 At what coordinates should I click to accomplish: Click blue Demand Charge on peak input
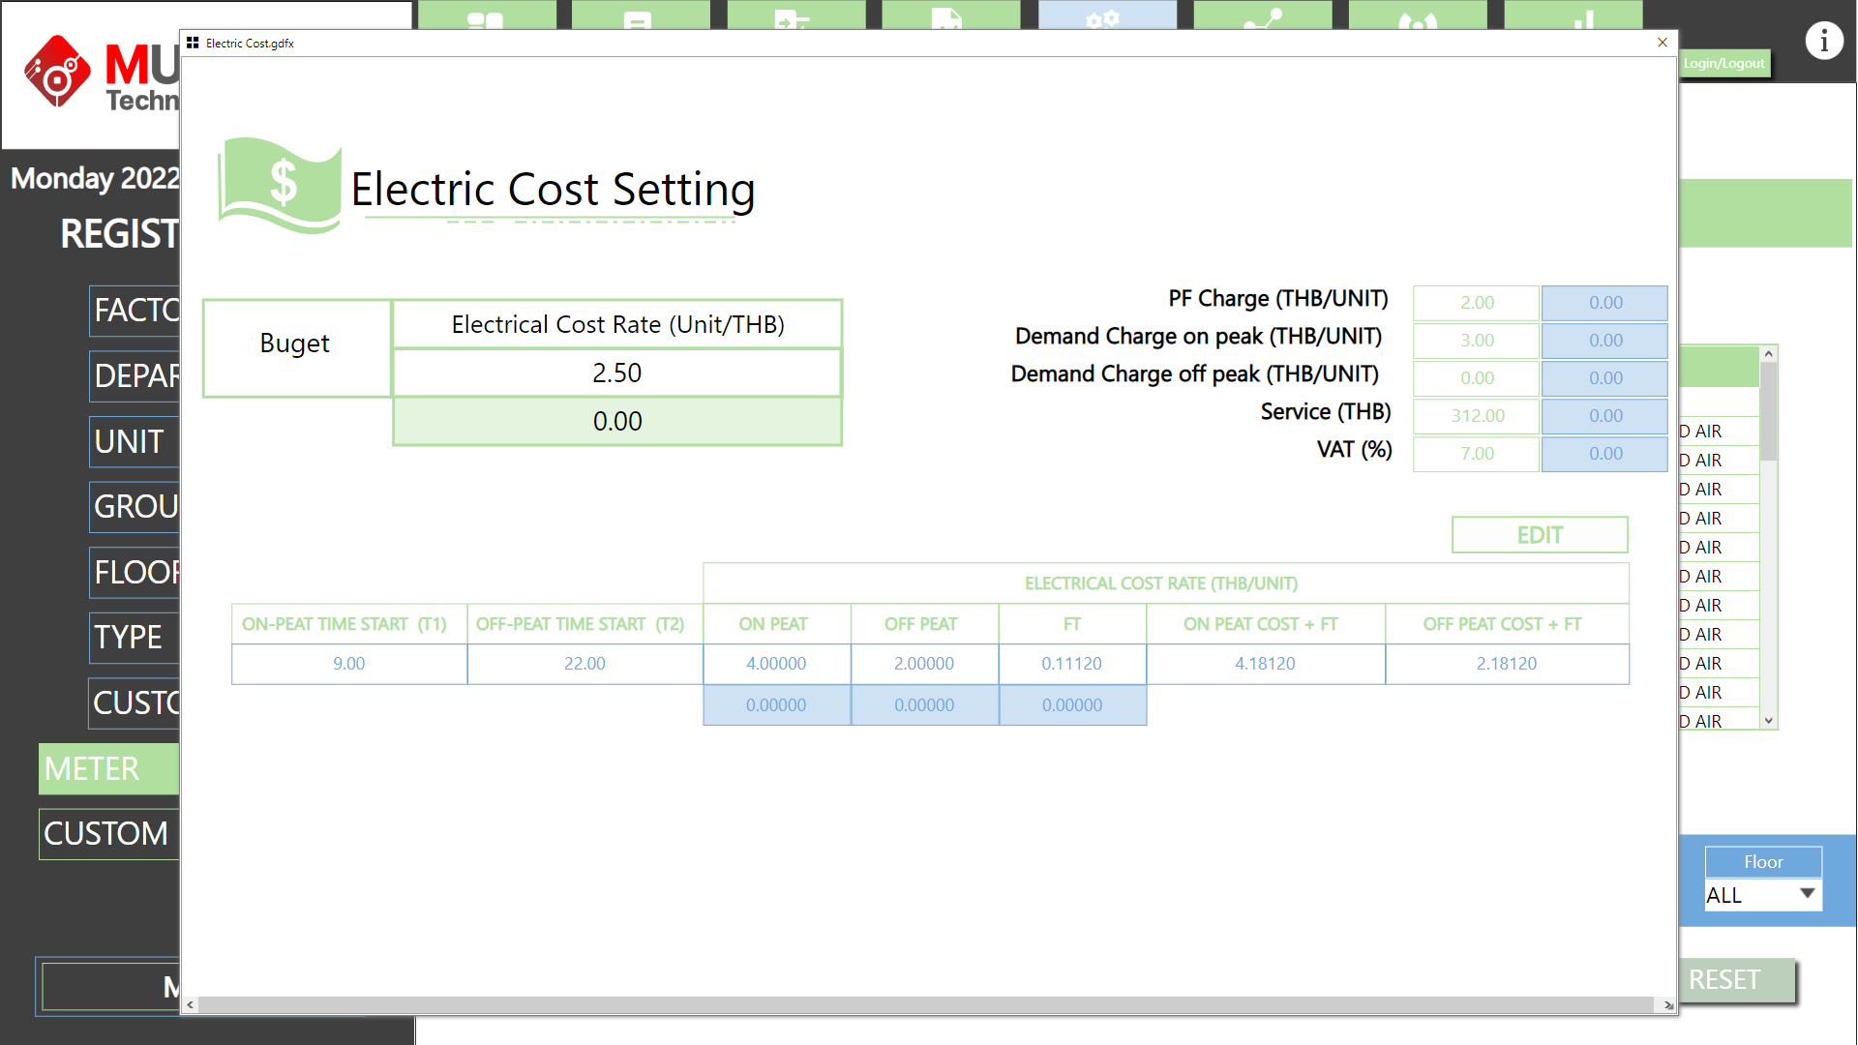pyautogui.click(x=1604, y=341)
